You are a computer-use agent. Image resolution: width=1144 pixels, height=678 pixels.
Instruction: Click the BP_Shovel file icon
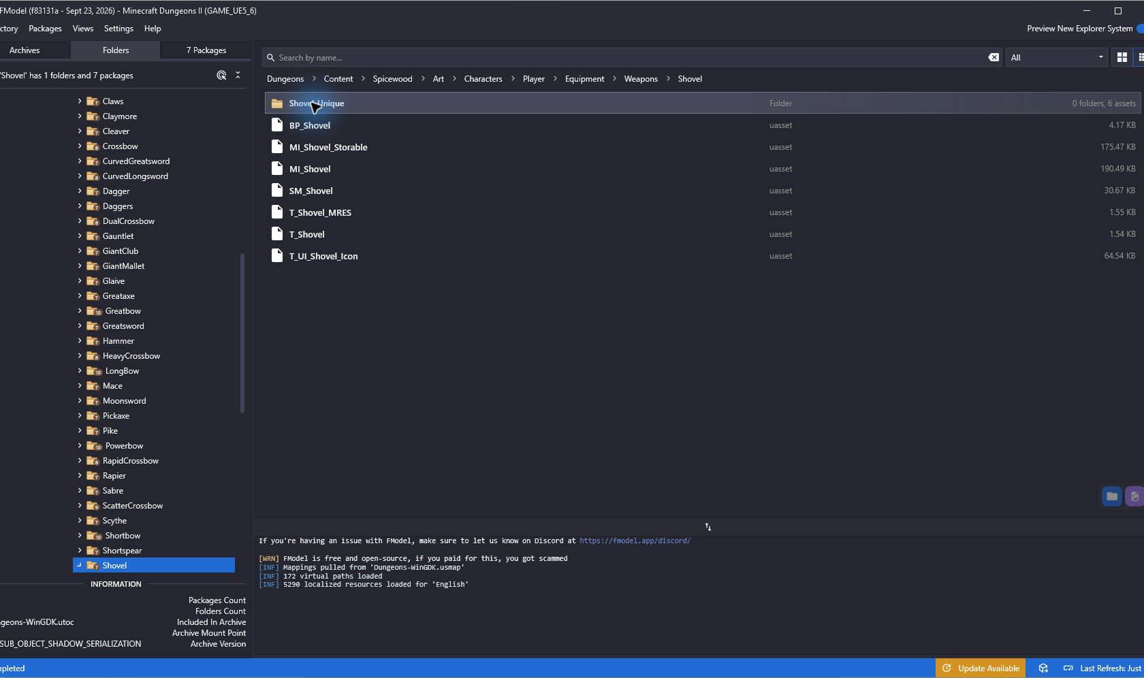coord(277,125)
